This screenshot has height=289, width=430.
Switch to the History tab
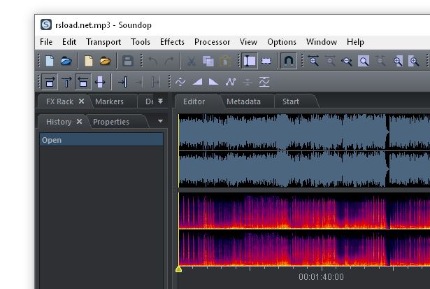(59, 122)
